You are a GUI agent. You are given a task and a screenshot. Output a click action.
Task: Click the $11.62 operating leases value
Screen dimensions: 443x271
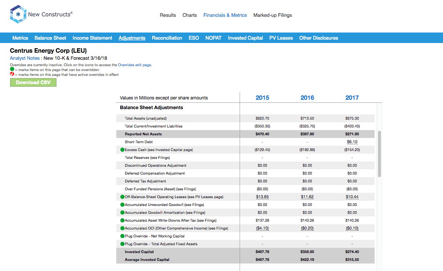pos(307,197)
